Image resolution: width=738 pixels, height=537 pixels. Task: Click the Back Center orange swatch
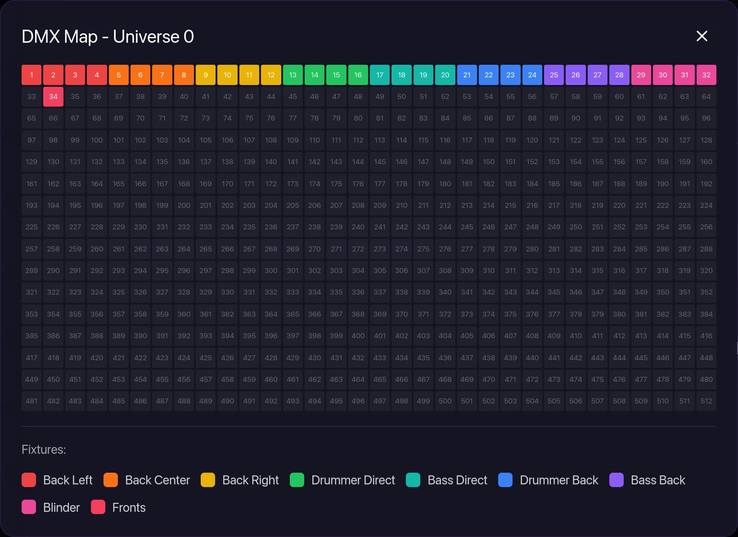111,480
